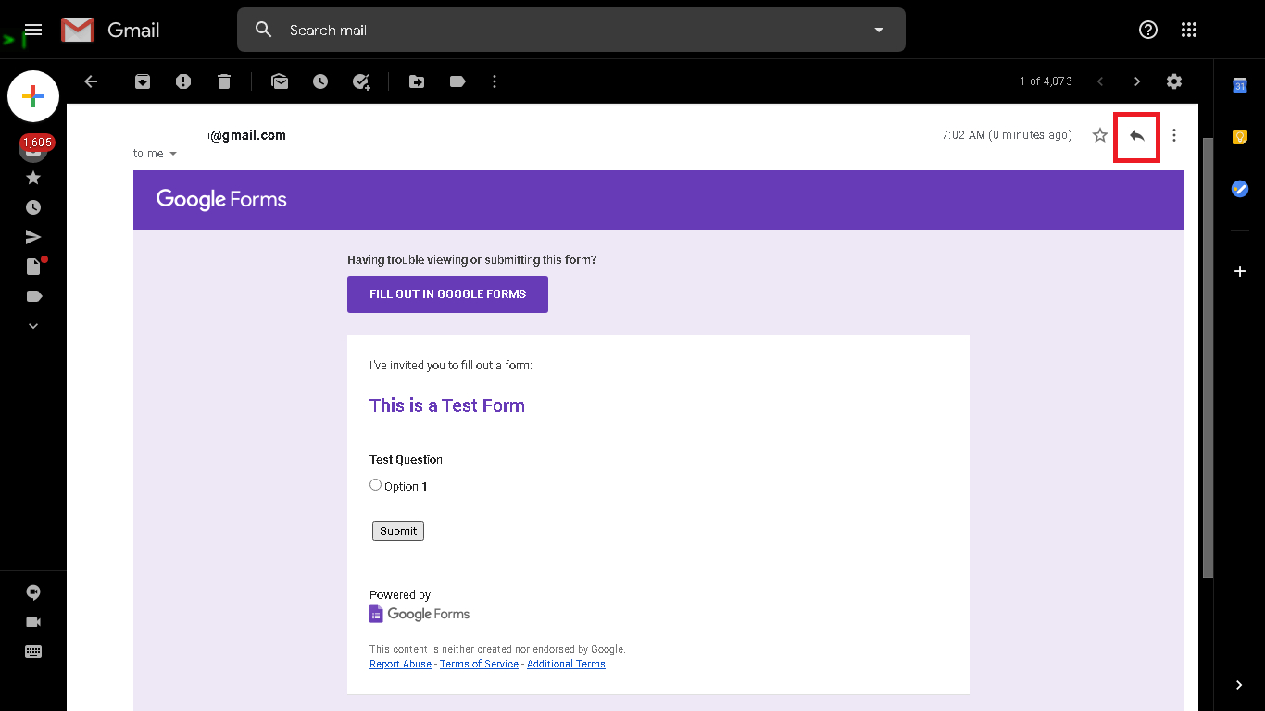
Task: Get add-ons with side panel plus
Action: (1240, 271)
